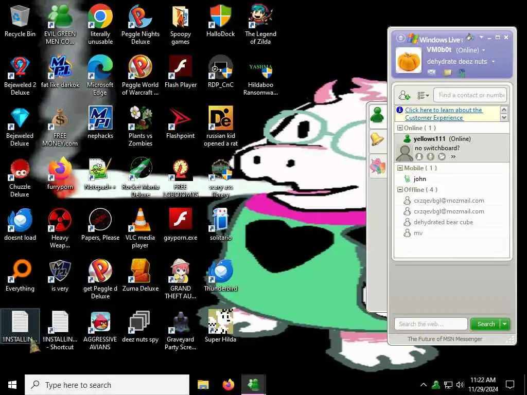Select AGGRESSIVE AVIANS desktop icon
Viewport: 527px width, 395px height.
point(100,331)
